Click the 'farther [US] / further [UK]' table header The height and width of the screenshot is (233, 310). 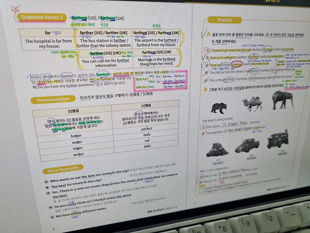104,33
